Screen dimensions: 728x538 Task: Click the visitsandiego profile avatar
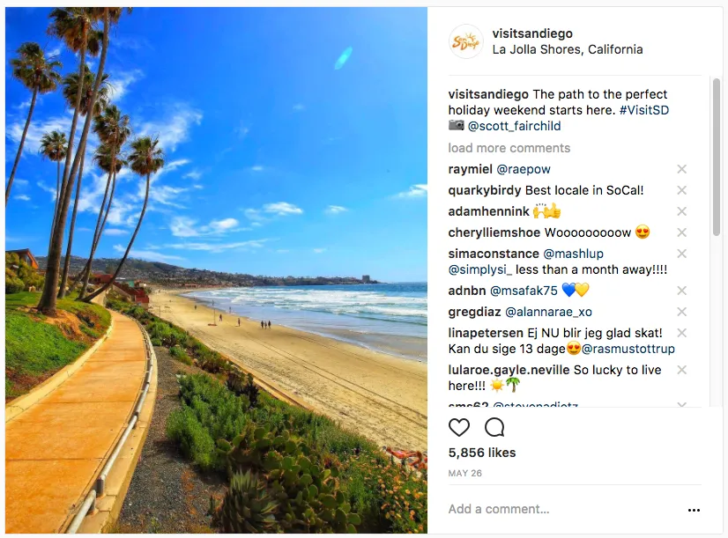pos(465,41)
